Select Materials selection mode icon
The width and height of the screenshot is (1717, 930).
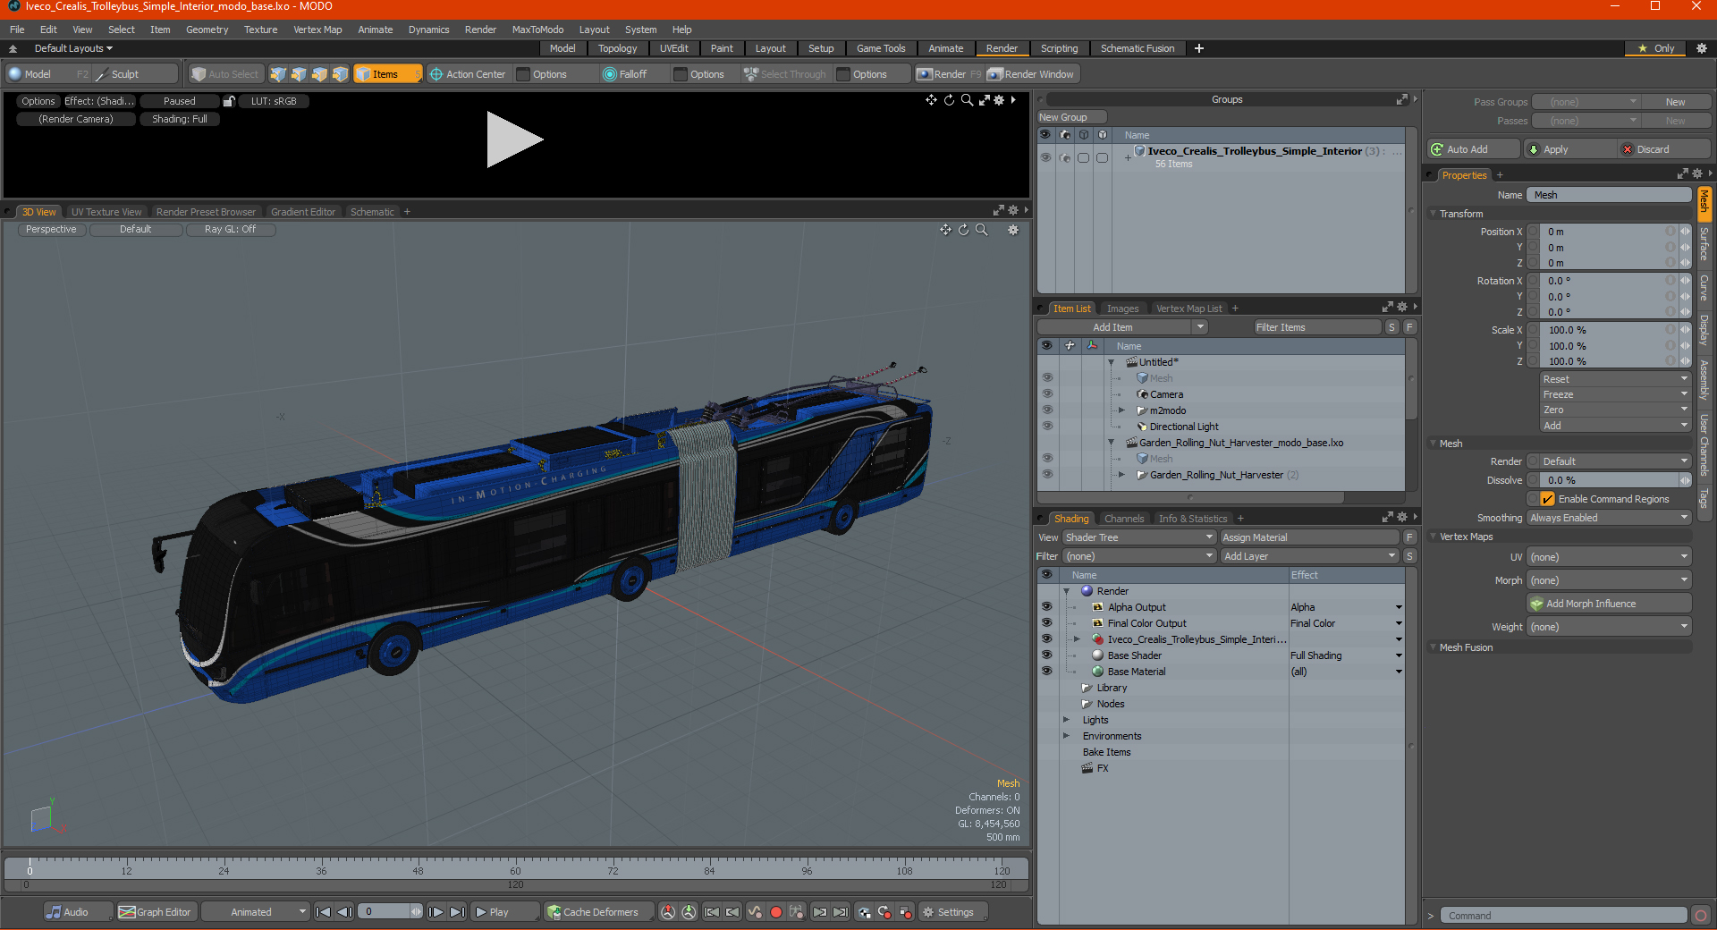coord(340,74)
